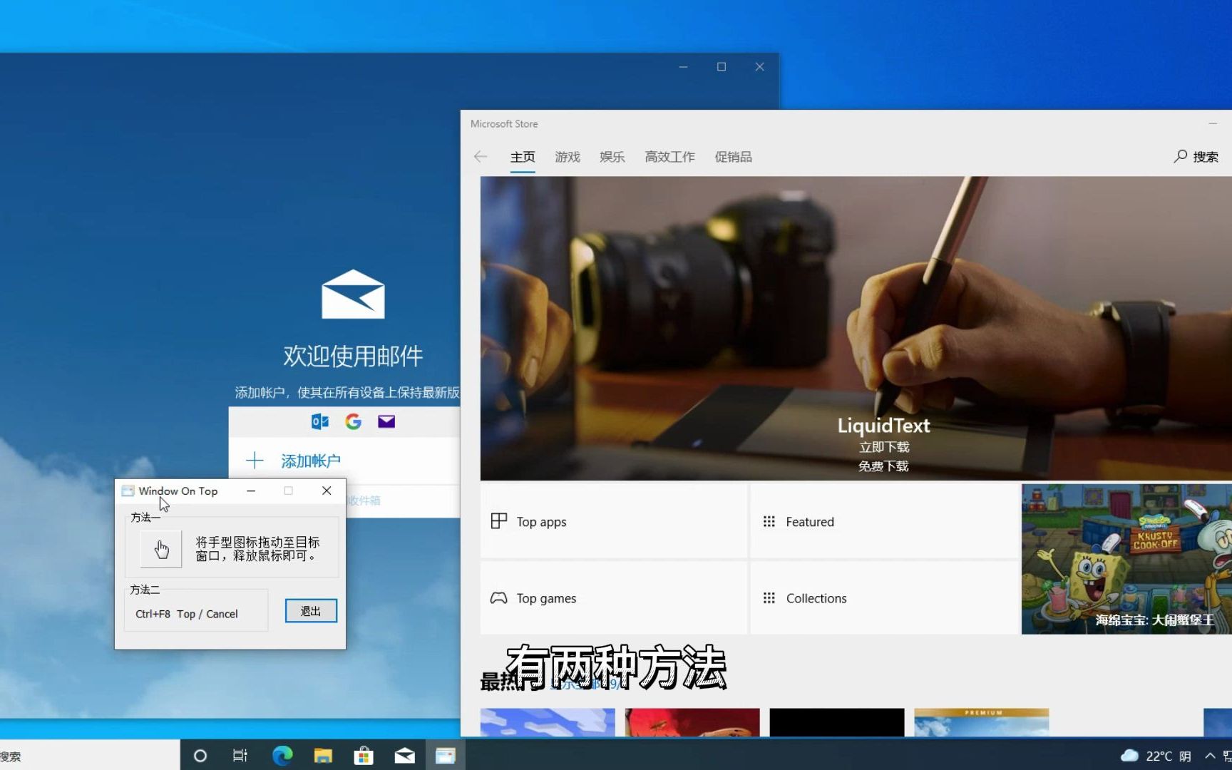Click the Top apps grid icon
The width and height of the screenshot is (1232, 770).
pos(499,521)
